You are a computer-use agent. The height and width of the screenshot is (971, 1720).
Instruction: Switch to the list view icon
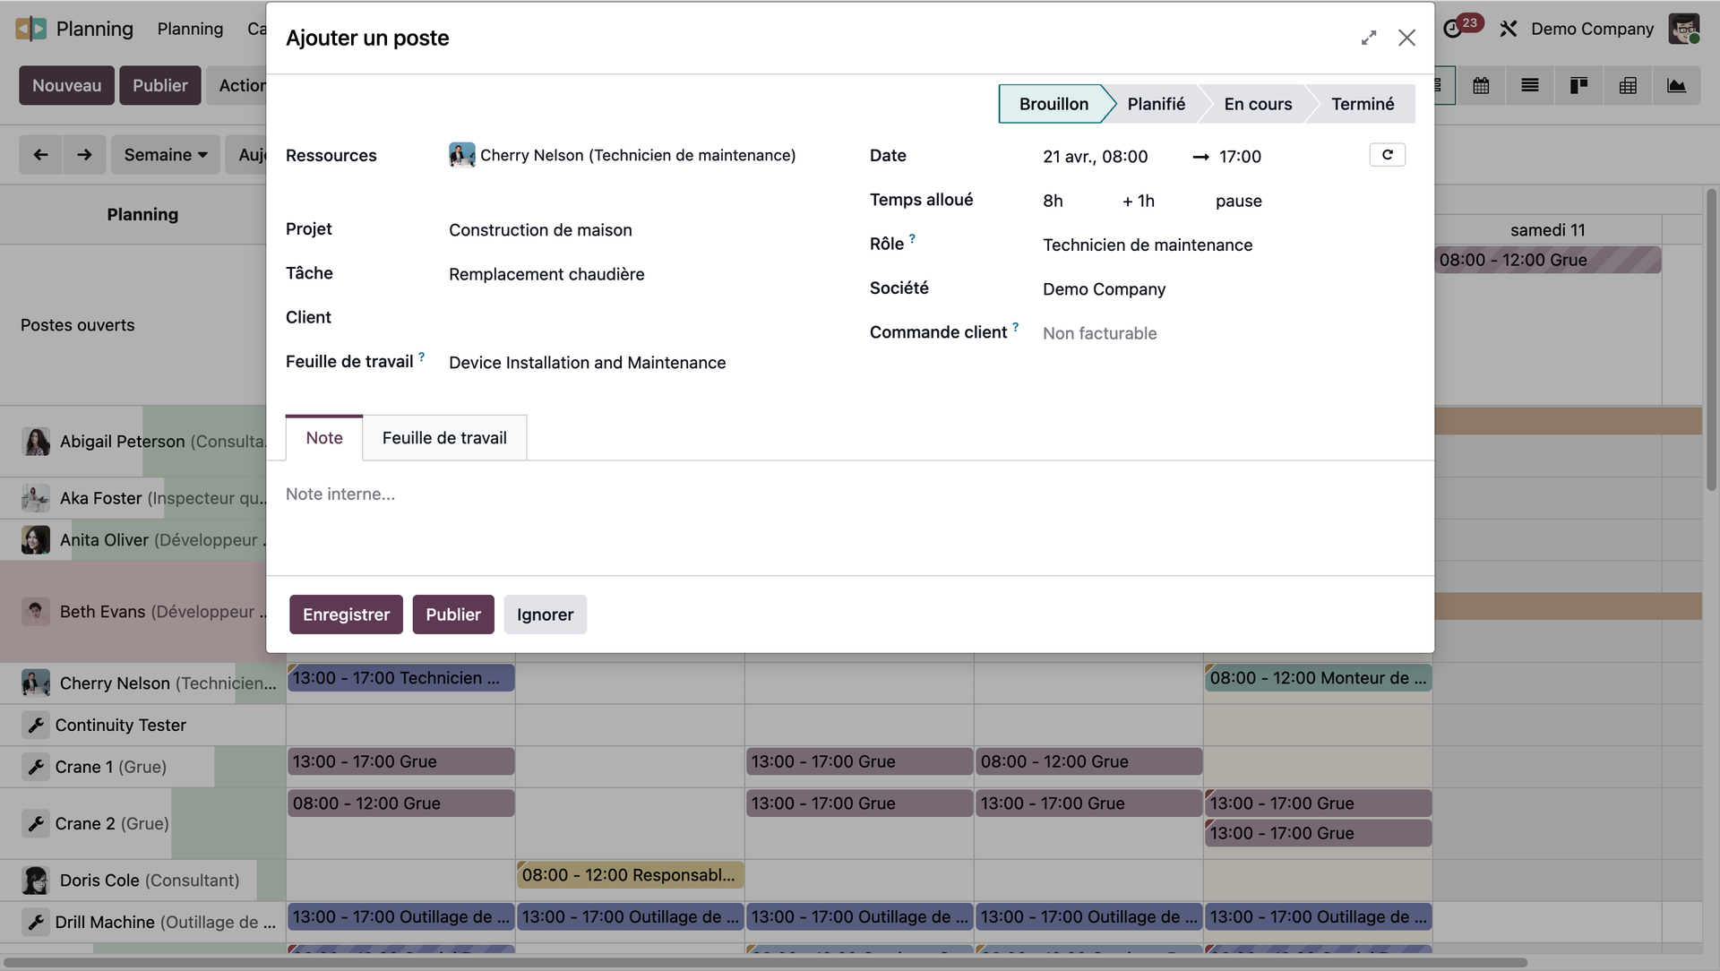[1530, 86]
